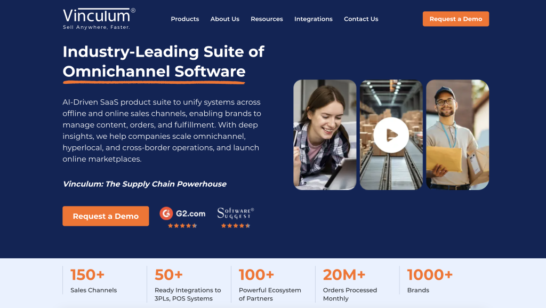The width and height of the screenshot is (546, 308).
Task: Click the G2.com star rating
Action: click(x=182, y=226)
